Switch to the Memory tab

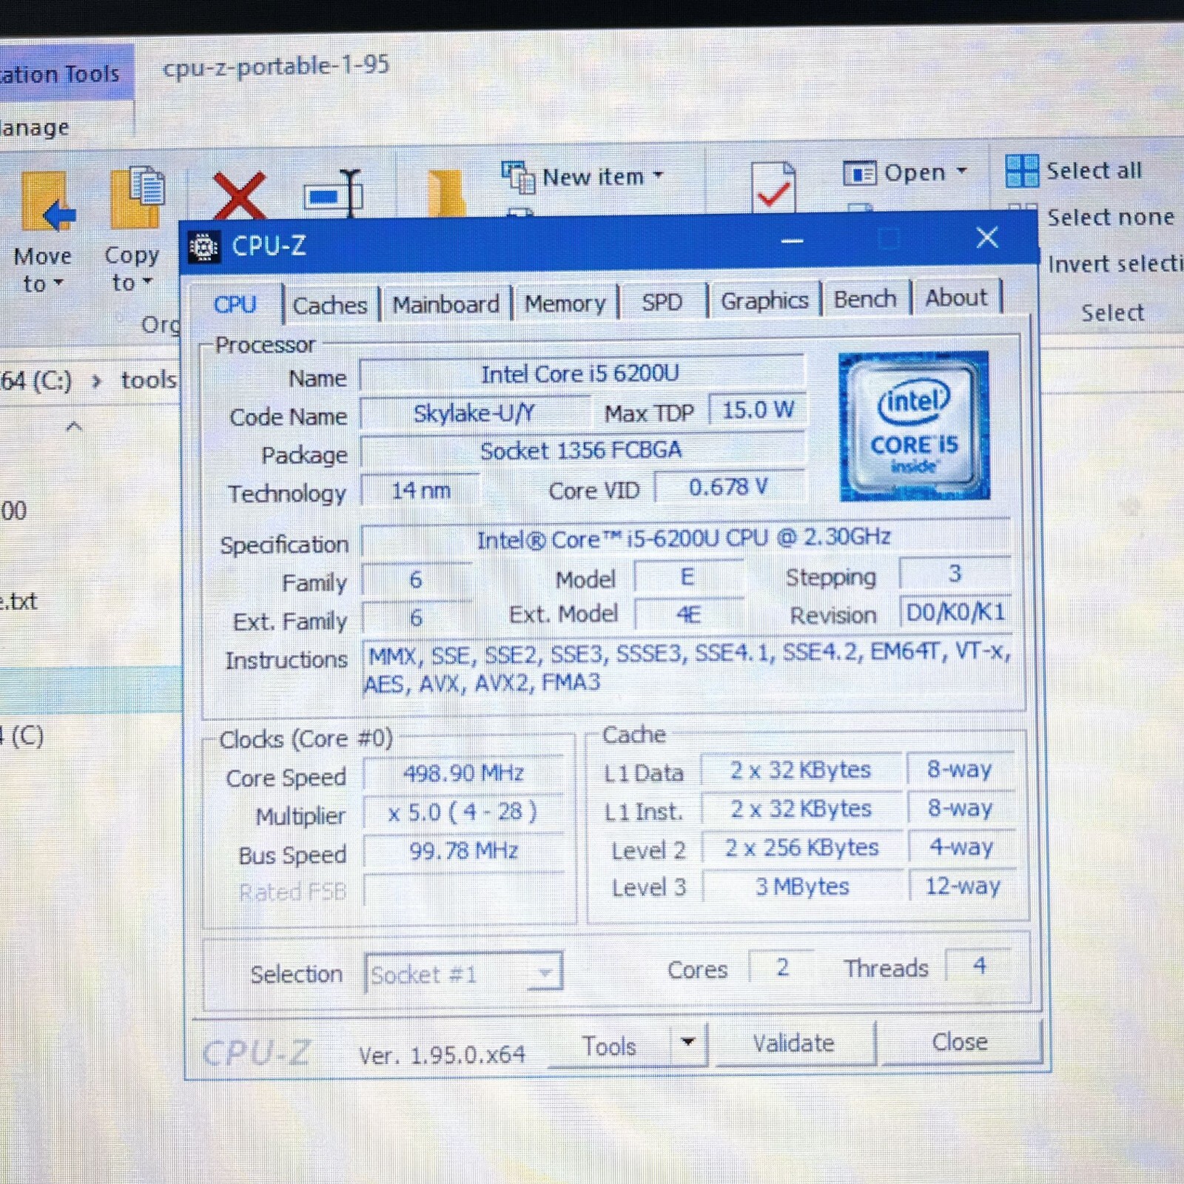coord(565,303)
